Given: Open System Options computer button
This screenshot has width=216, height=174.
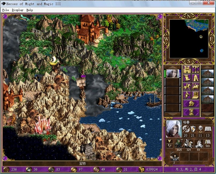Looking at the screenshot, I should pos(195,95).
